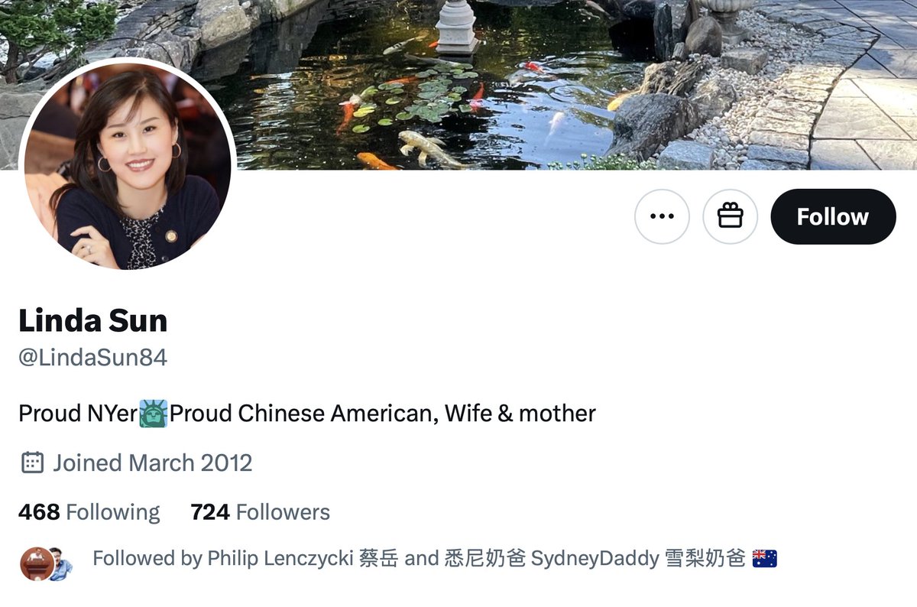Open SydneyDaddy in the followed-by line
This screenshot has height=607, width=917.
pyautogui.click(x=595, y=559)
